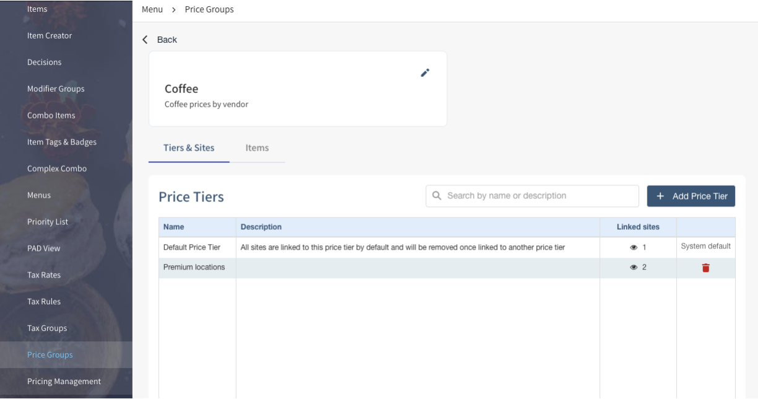
Task: Open Pricing Management in sidebar
Action: [64, 381]
